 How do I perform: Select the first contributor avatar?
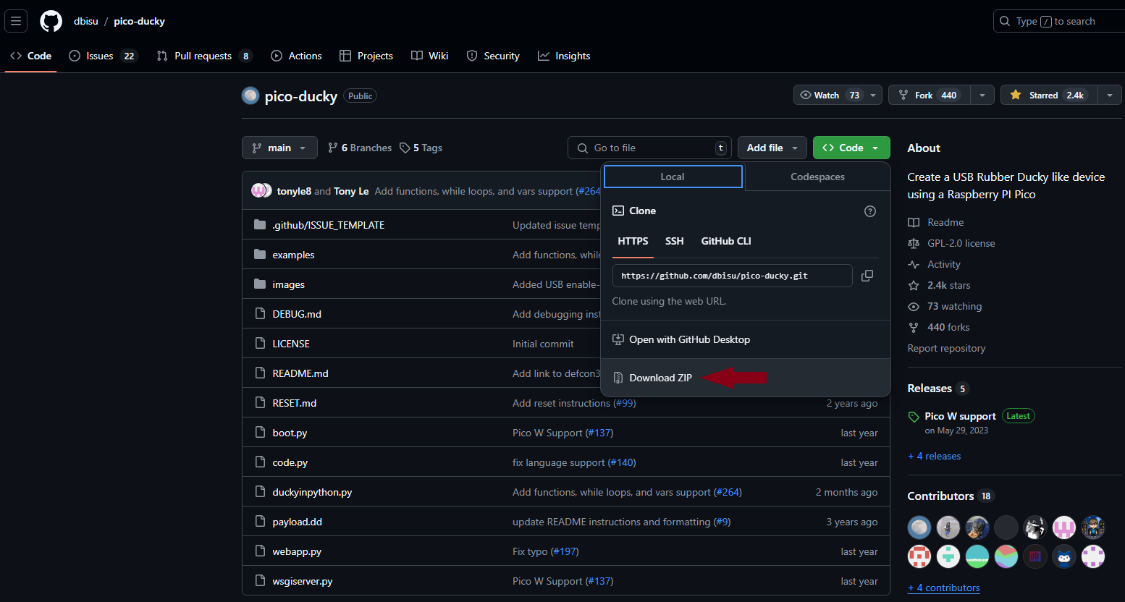click(919, 527)
